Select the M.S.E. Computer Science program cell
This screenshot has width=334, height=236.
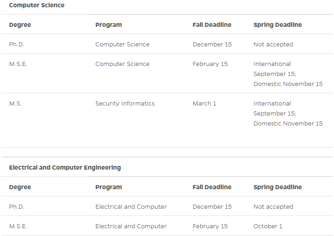(122, 64)
